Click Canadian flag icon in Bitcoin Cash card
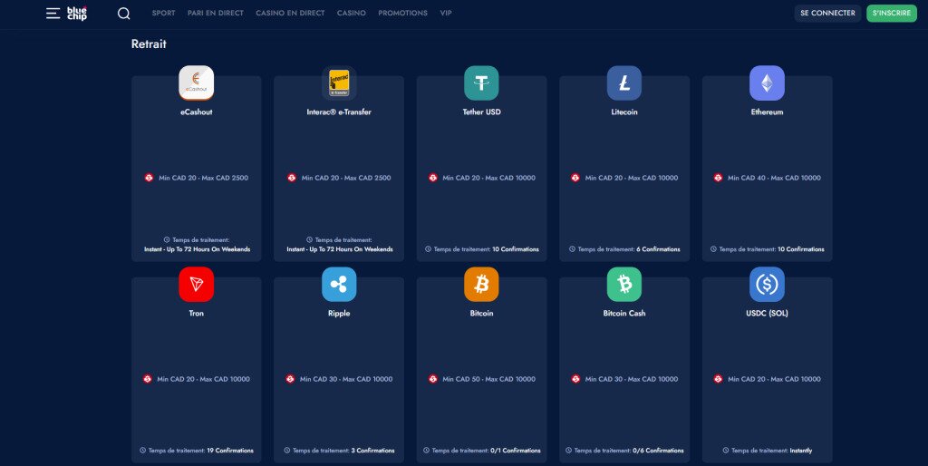928x466 pixels. pos(575,379)
